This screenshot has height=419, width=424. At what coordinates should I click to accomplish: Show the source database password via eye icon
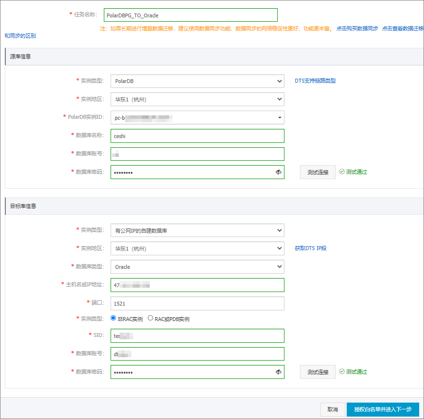[278, 172]
